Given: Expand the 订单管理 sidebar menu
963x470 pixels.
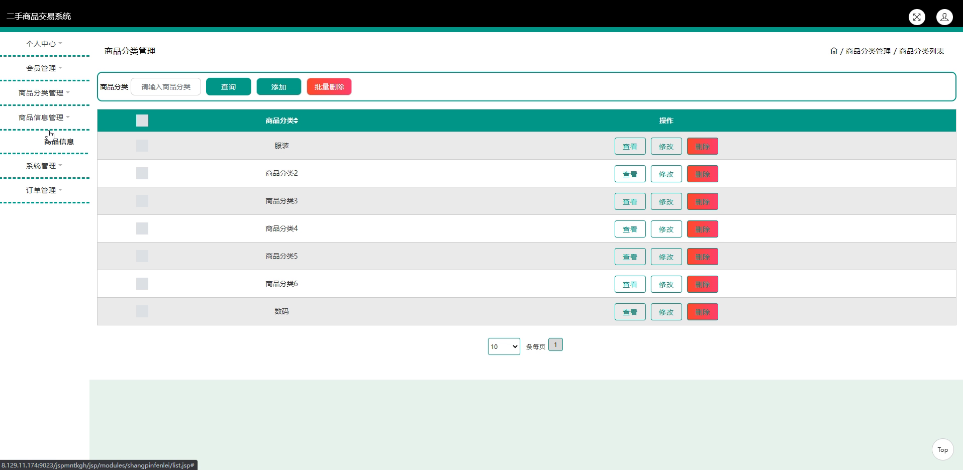Looking at the screenshot, I should point(44,190).
